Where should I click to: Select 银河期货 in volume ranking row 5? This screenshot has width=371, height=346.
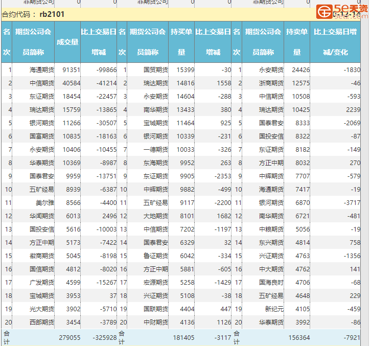[42, 123]
